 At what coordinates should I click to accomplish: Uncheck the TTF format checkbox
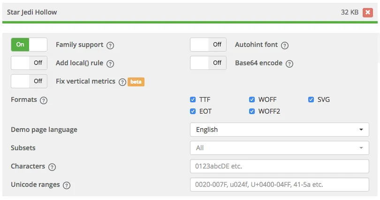coord(193,100)
